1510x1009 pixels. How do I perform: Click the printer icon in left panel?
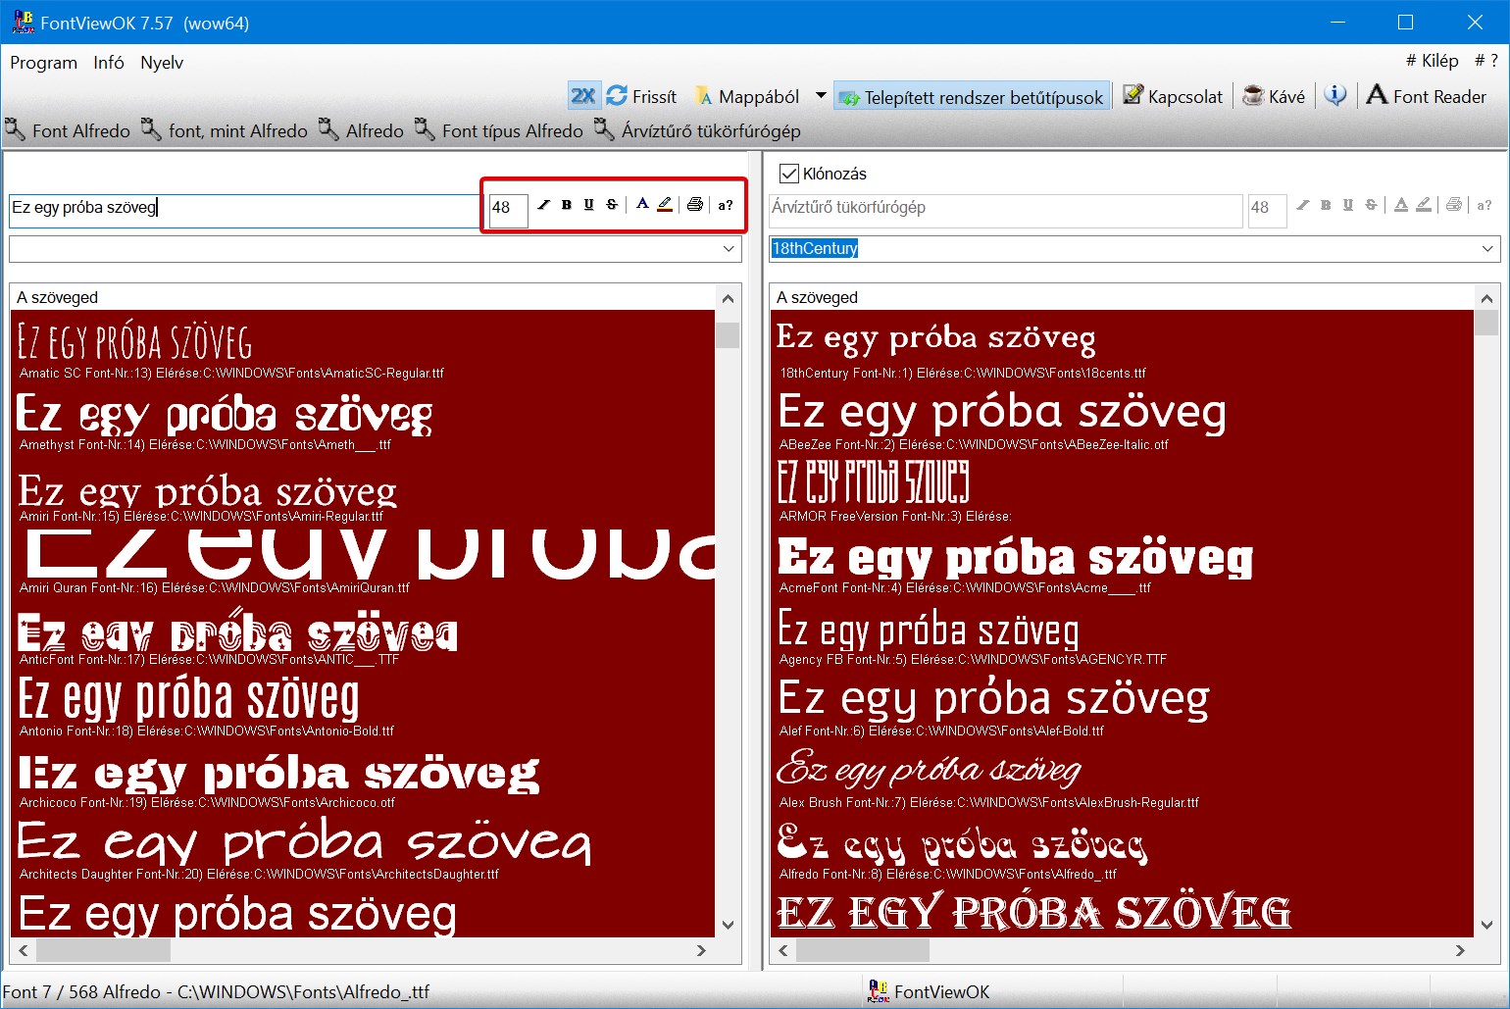tap(695, 205)
